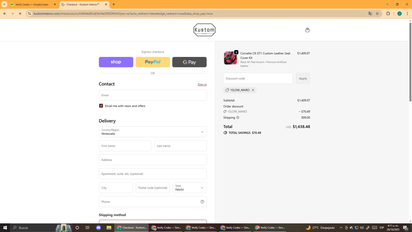Image resolution: width=412 pixels, height=232 pixels.
Task: Click the Windows taskbar search box
Action: click(41, 228)
